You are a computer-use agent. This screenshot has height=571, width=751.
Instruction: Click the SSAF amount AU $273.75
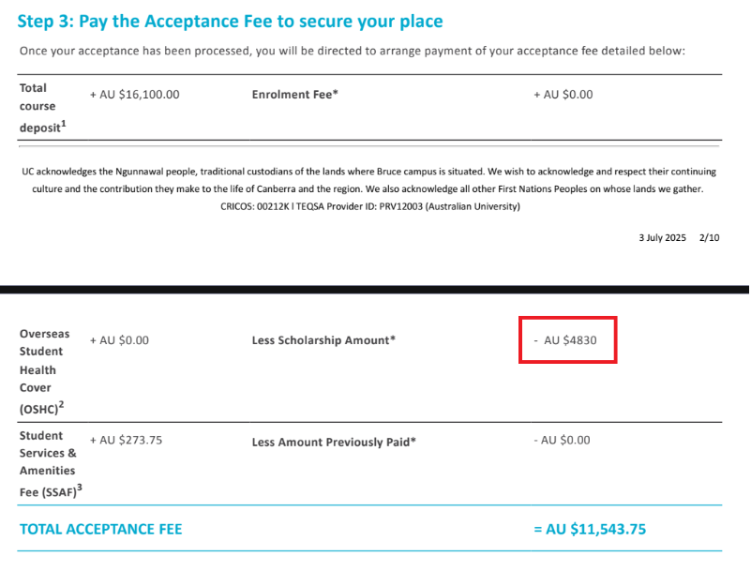[126, 440]
